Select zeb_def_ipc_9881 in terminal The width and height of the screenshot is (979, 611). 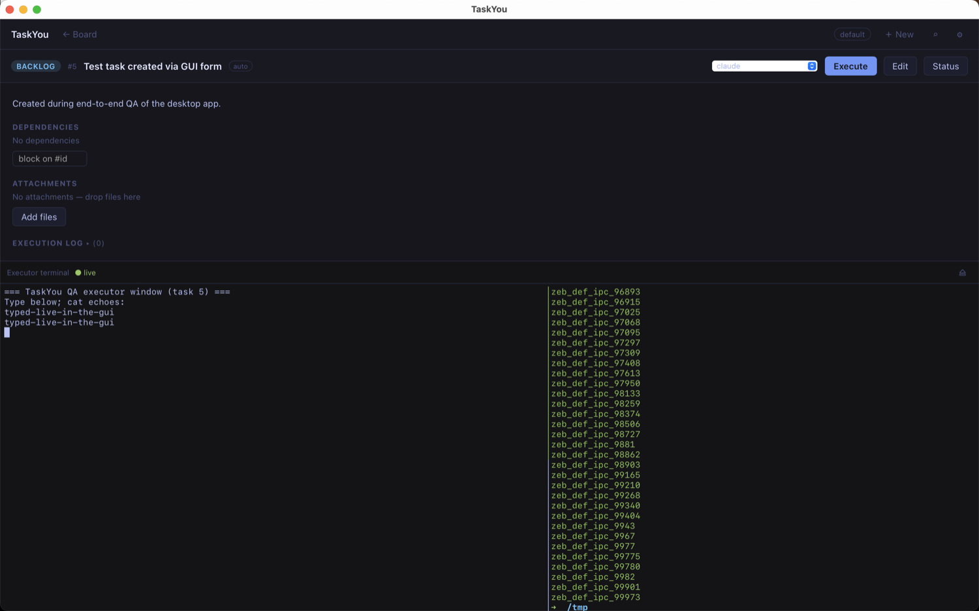coord(593,445)
